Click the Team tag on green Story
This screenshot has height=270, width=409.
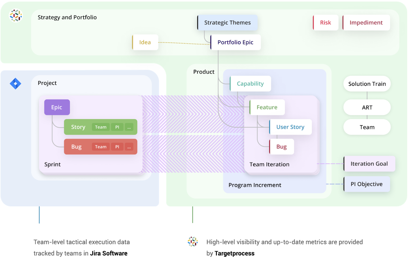(101, 127)
